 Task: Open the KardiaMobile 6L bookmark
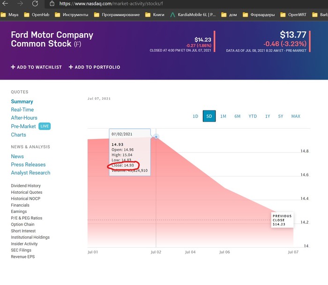coord(193,15)
